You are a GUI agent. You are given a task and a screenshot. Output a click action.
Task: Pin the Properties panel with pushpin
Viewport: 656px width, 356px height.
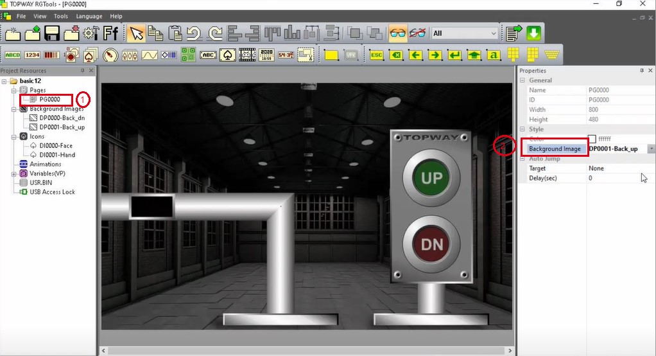coord(642,71)
